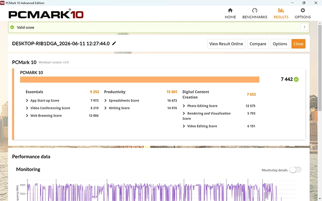Switch to the RESULTS tab
The width and height of the screenshot is (322, 201).
pyautogui.click(x=281, y=14)
